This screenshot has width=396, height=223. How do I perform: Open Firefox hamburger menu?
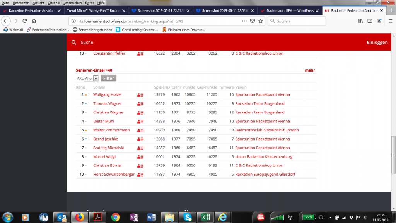tap(389, 21)
